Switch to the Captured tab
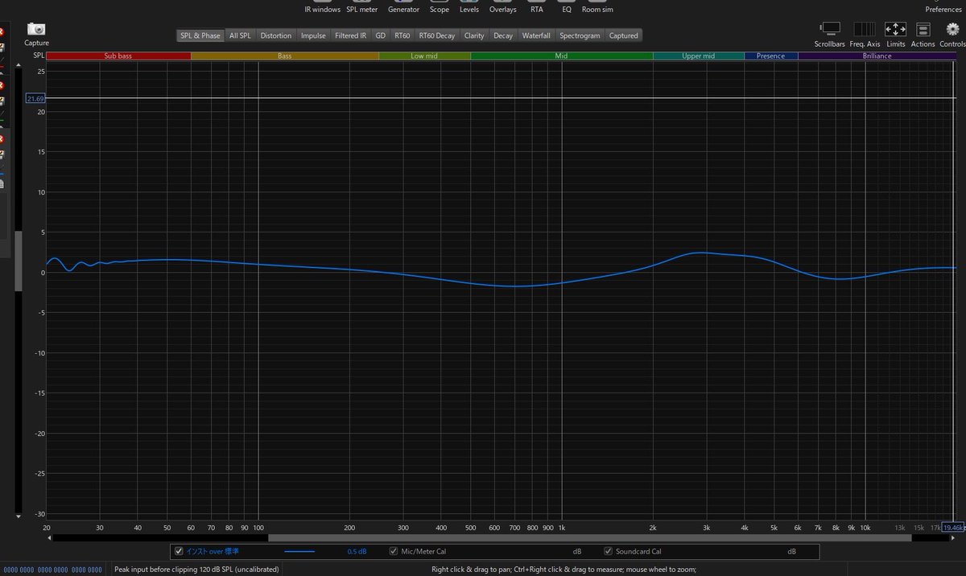This screenshot has width=966, height=576. (624, 35)
